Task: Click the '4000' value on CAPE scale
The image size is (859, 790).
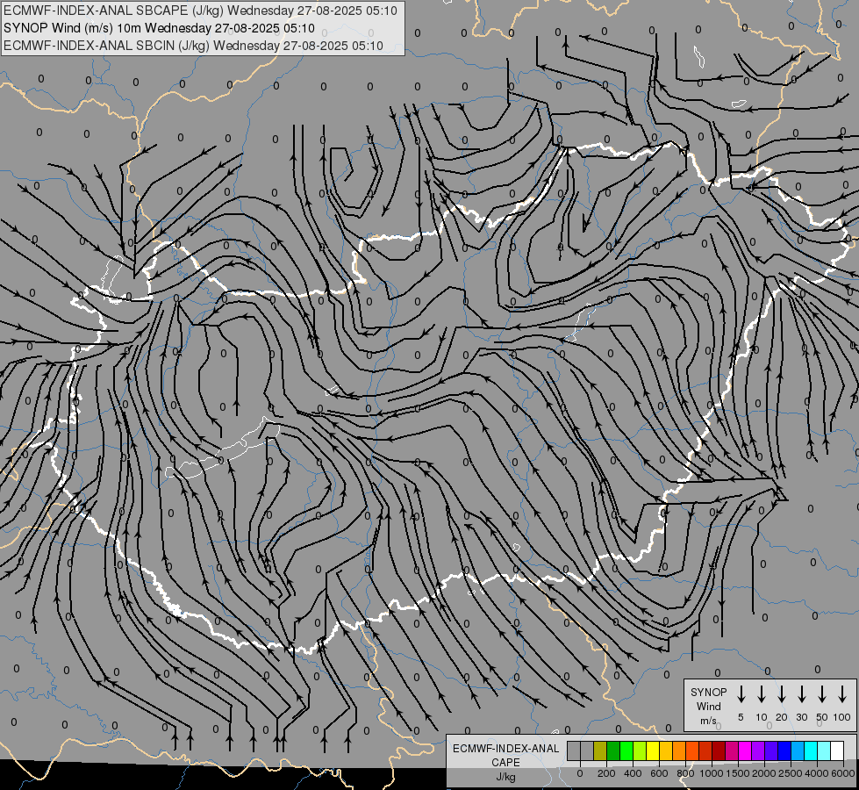Action: pos(817,773)
